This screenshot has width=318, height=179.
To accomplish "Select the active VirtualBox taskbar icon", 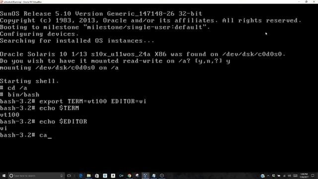I will [x=146, y=176].
